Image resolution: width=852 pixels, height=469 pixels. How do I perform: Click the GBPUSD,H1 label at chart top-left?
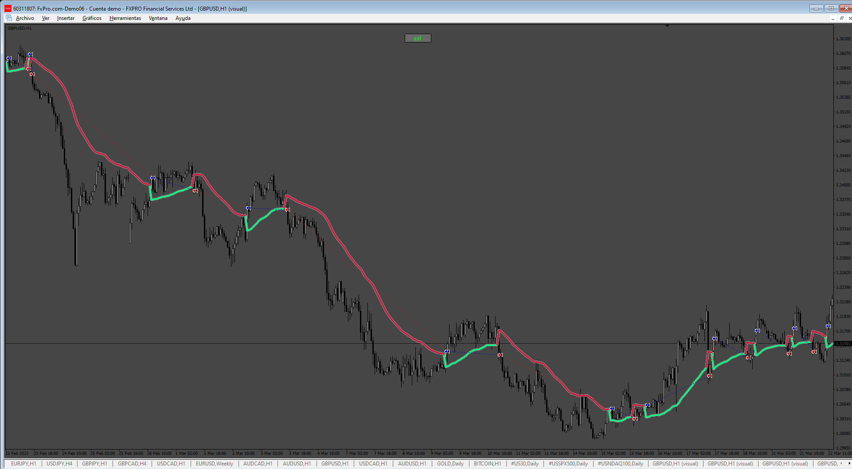pos(20,28)
